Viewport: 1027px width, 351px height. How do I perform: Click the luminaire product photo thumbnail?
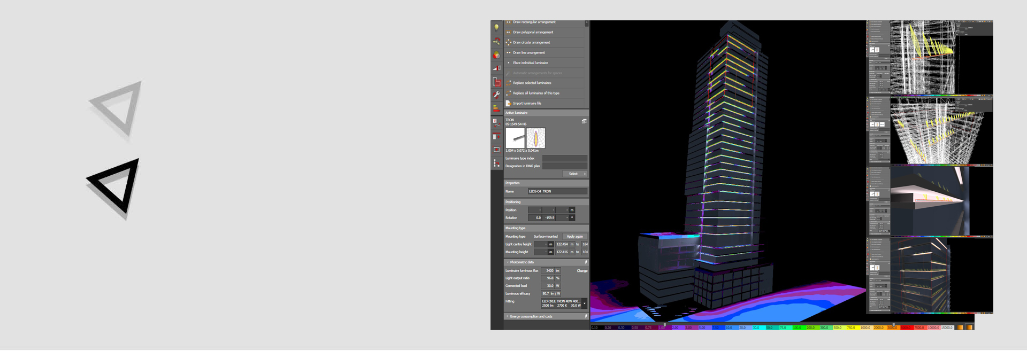pos(515,138)
